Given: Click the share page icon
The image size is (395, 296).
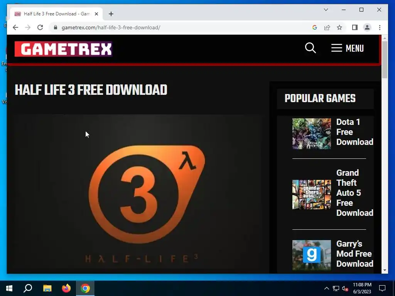Looking at the screenshot, I should tap(327, 27).
